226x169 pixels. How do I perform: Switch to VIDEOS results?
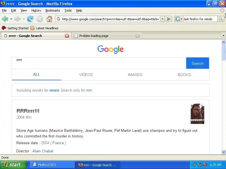[x=86, y=75]
